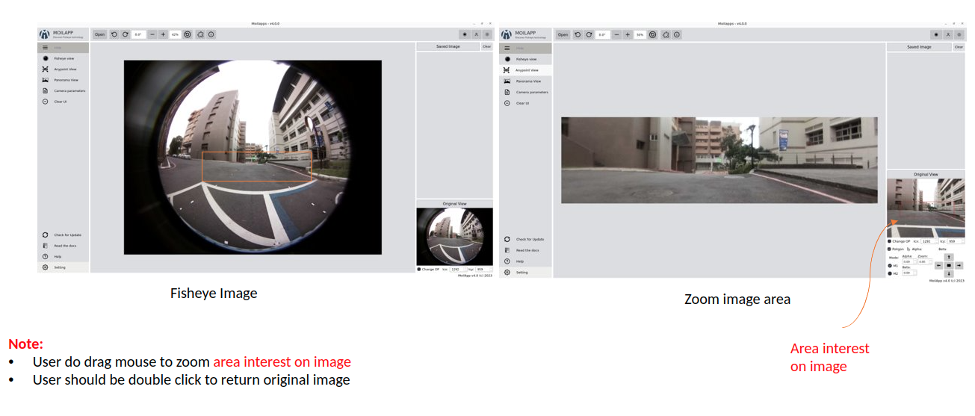
Task: Open the info icon in right window toolbar
Action: 676,34
